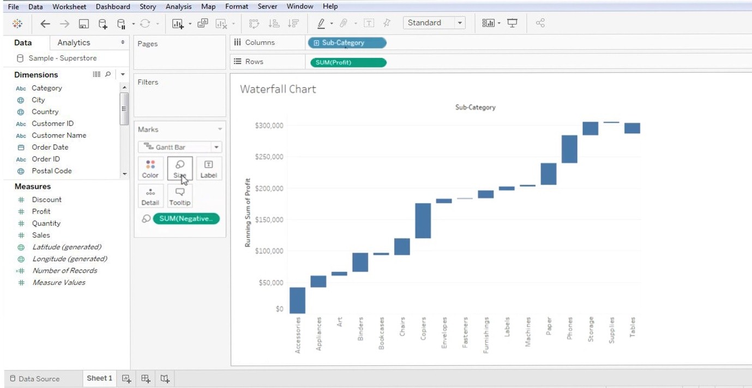Open Show Me cards icon
Screen dimensions: 752x388
pos(488,23)
